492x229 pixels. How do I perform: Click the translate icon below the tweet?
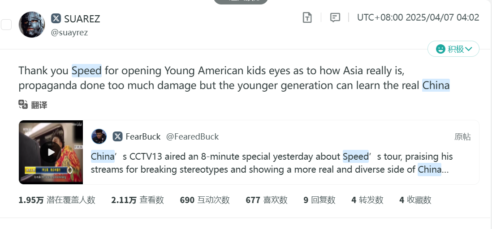coord(23,105)
